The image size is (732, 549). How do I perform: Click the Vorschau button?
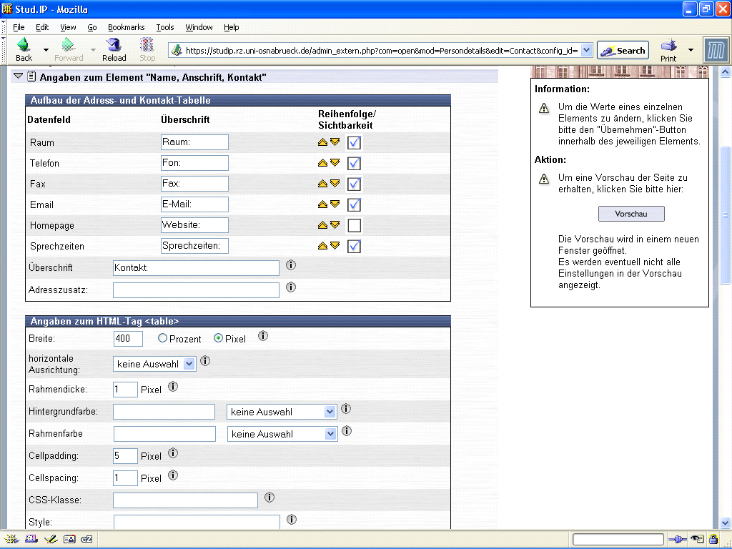click(631, 214)
